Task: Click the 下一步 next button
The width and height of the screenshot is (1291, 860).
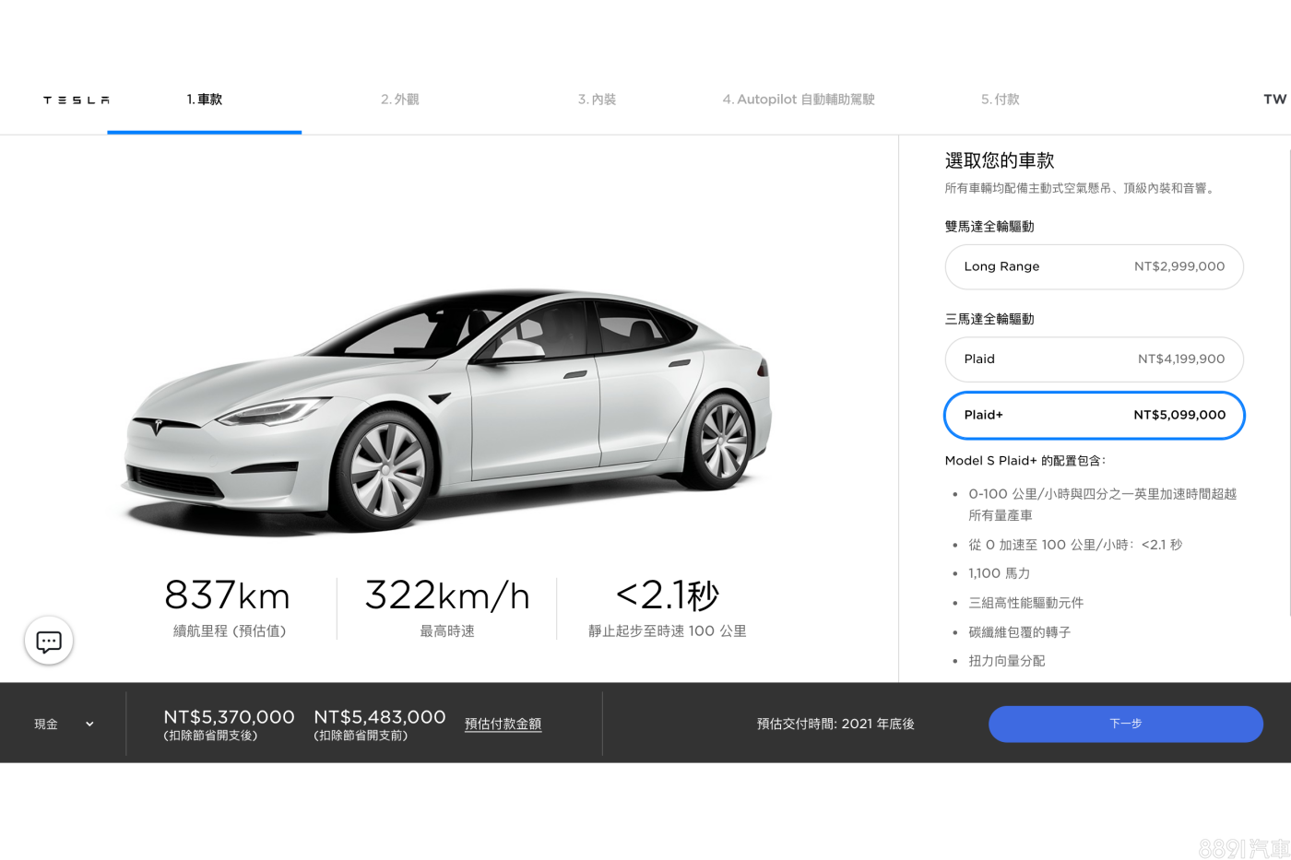Action: pyautogui.click(x=1126, y=725)
